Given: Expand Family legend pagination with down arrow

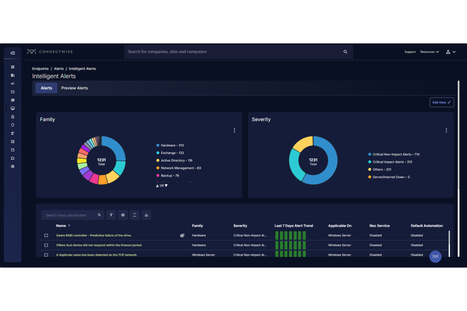Looking at the screenshot, I should pyautogui.click(x=166, y=186).
